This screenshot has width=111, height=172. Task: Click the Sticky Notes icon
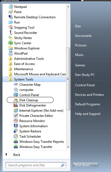pyautogui.click(x=11, y=38)
